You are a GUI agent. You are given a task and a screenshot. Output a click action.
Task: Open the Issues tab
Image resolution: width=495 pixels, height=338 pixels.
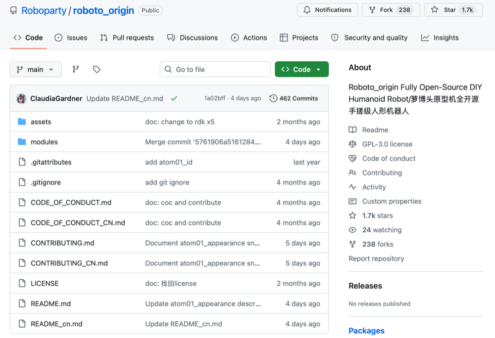[x=71, y=38]
